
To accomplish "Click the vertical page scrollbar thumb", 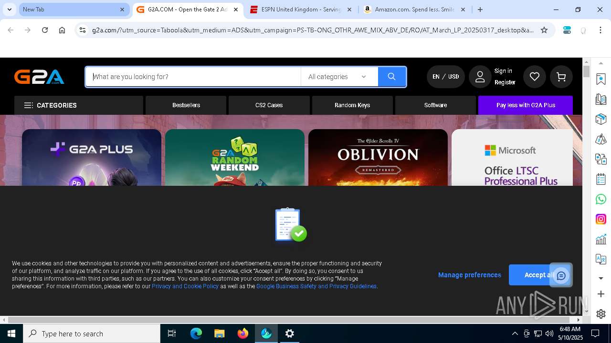I will 587,71.
